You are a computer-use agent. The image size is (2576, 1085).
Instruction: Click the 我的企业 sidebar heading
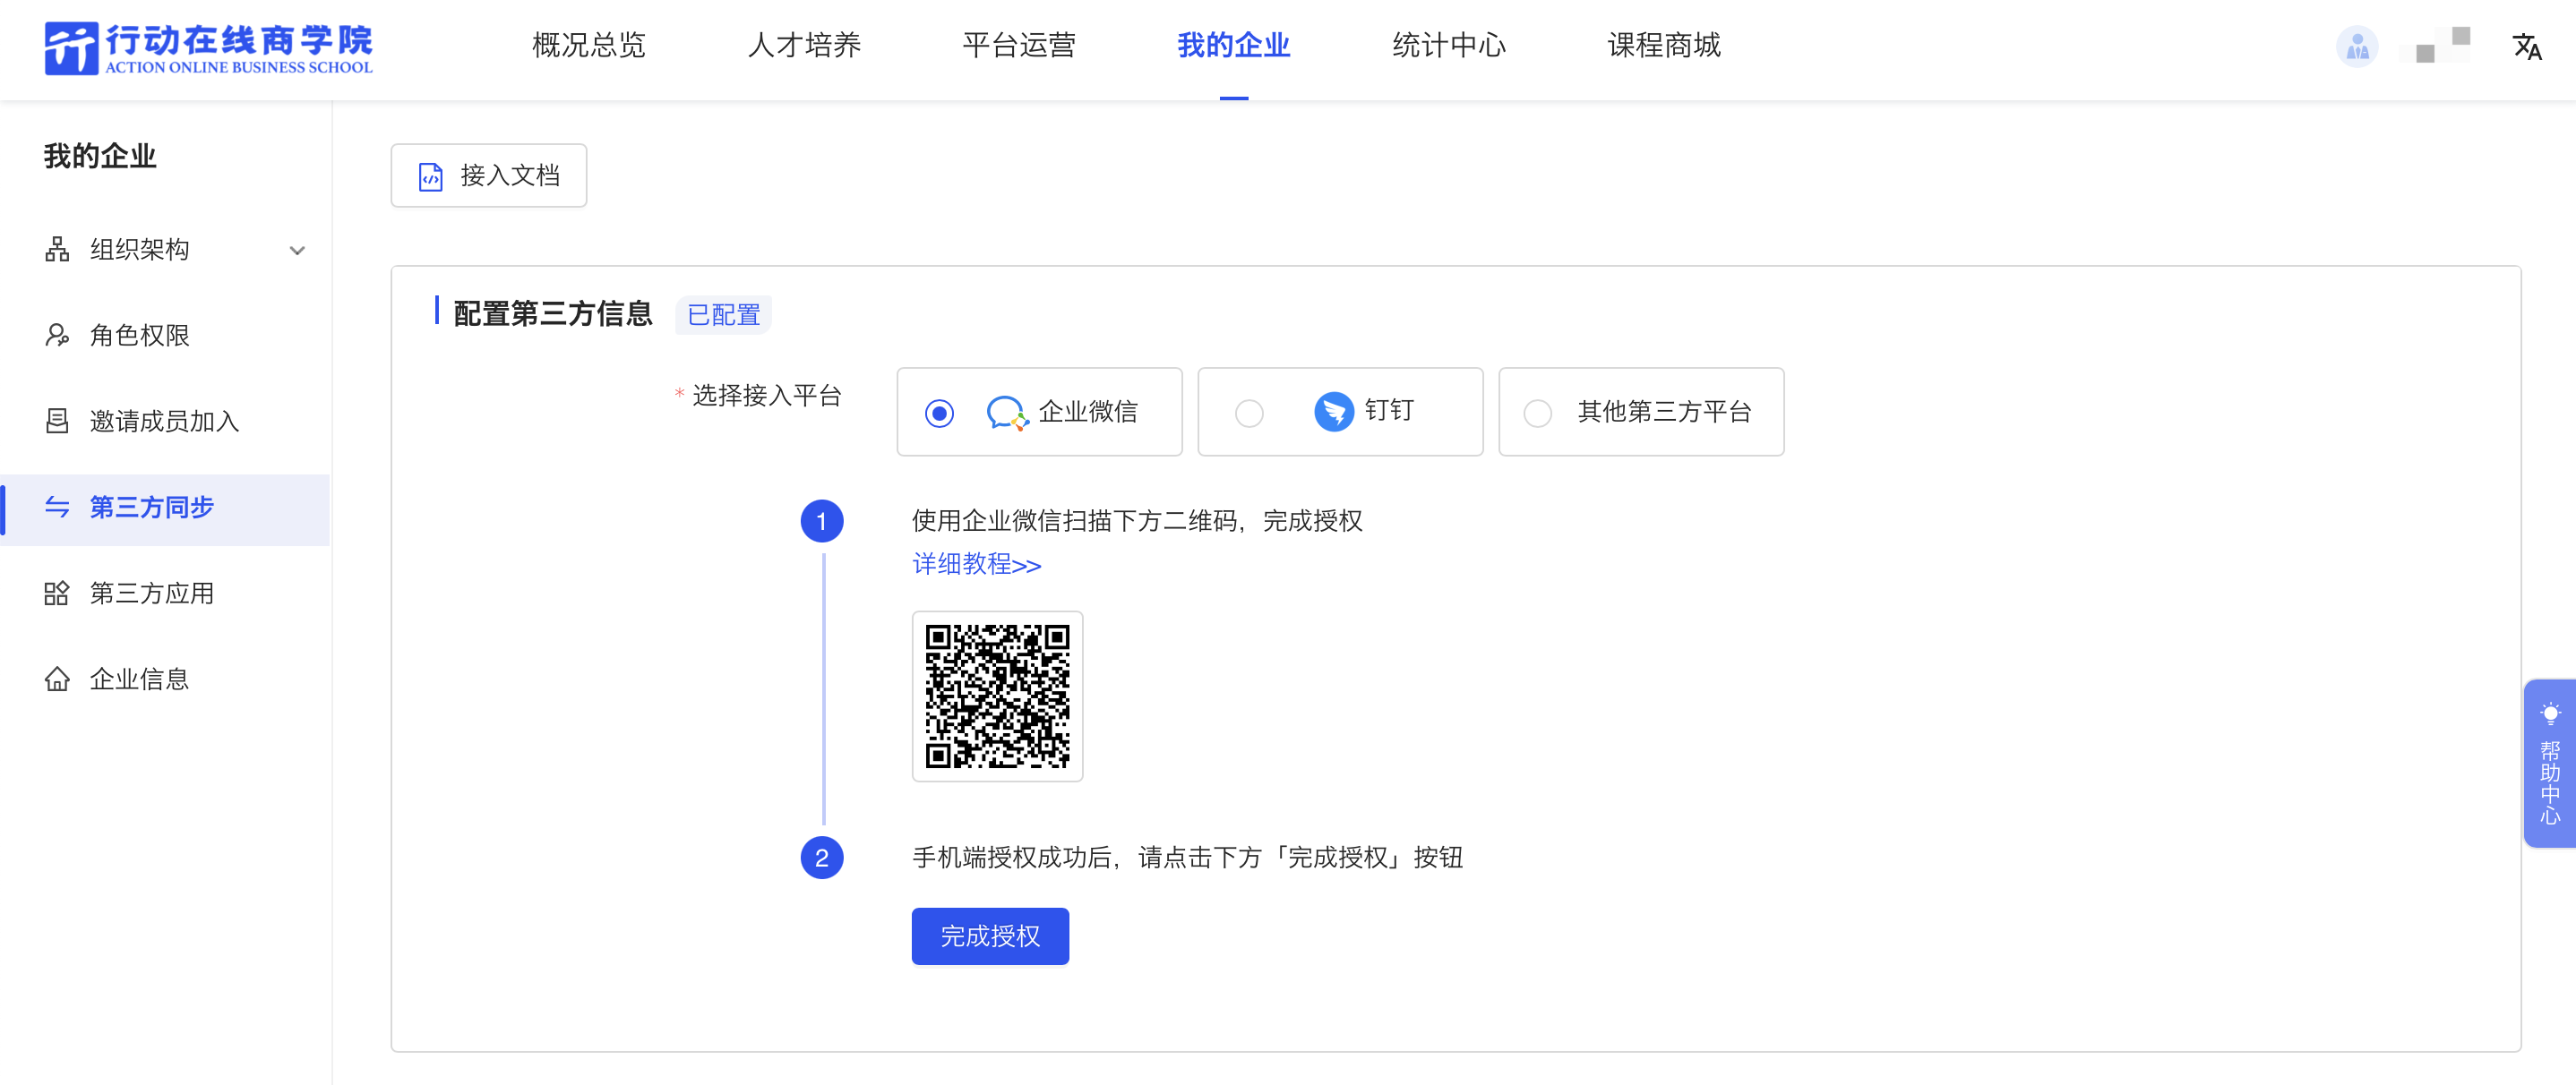pos(100,156)
